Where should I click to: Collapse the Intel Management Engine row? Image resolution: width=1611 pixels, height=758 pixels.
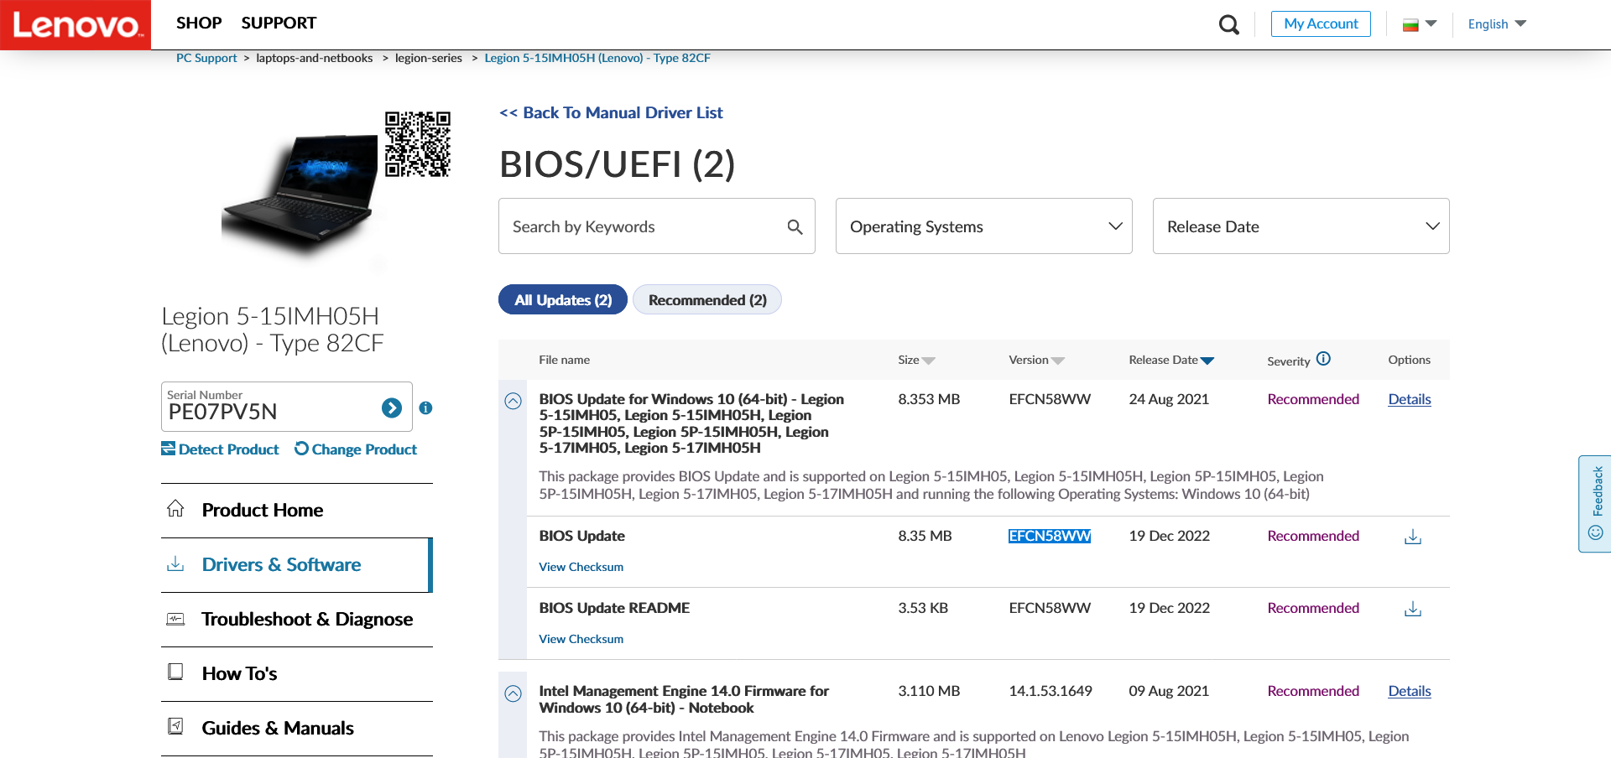(513, 693)
